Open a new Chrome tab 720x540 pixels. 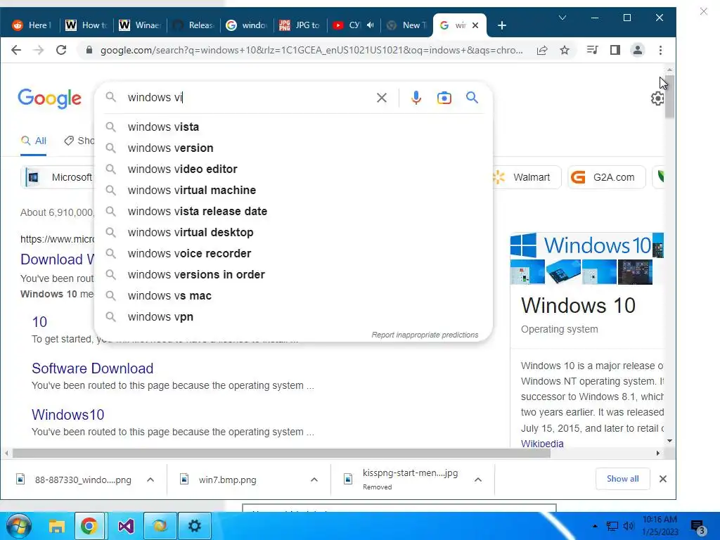point(502,25)
